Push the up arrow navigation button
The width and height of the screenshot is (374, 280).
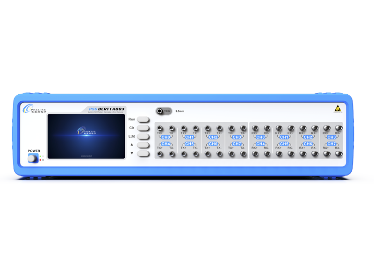tap(143, 145)
